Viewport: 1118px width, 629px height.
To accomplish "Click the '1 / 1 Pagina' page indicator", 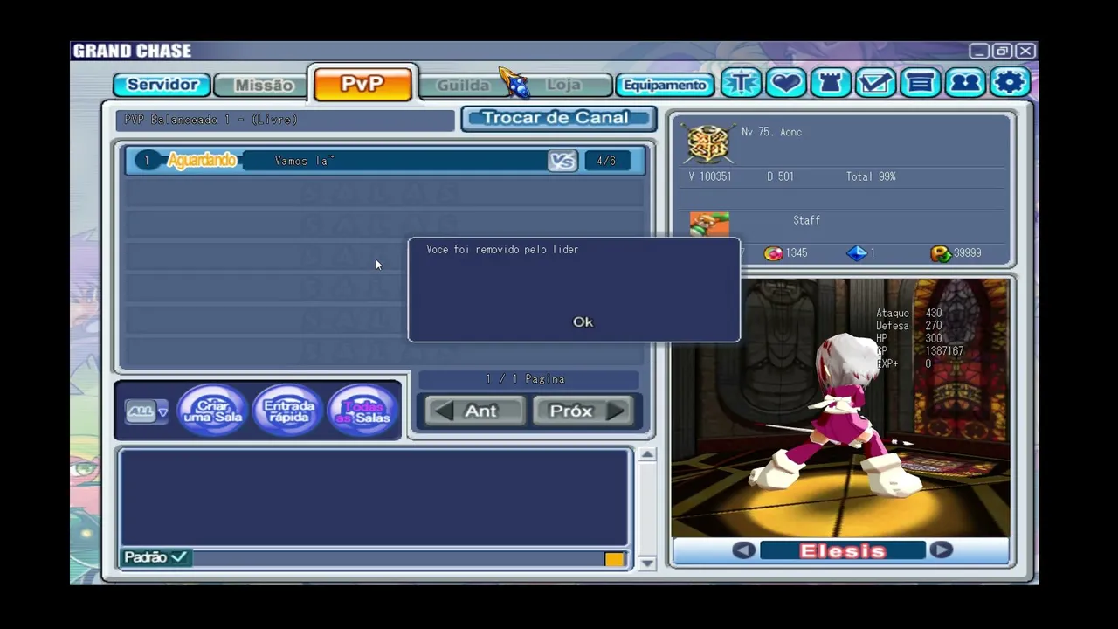I will (x=526, y=379).
